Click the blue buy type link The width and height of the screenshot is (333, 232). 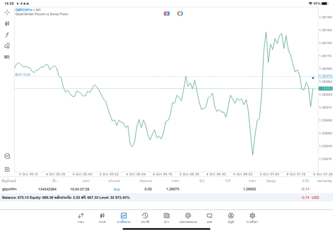click(117, 189)
